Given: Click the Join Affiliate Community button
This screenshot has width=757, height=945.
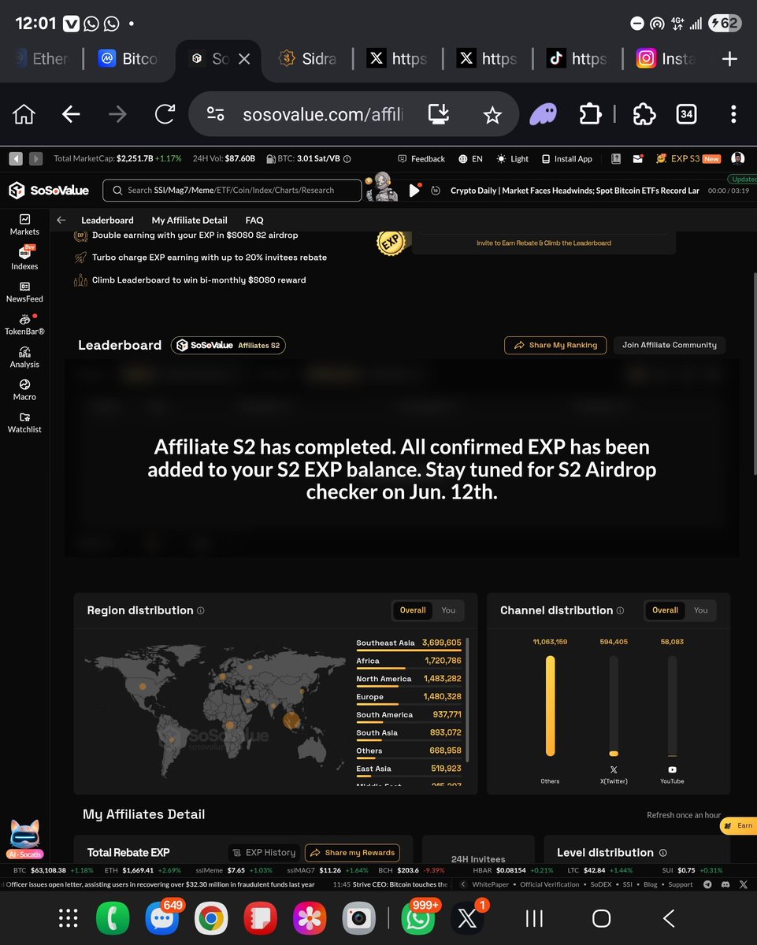Looking at the screenshot, I should click(670, 345).
